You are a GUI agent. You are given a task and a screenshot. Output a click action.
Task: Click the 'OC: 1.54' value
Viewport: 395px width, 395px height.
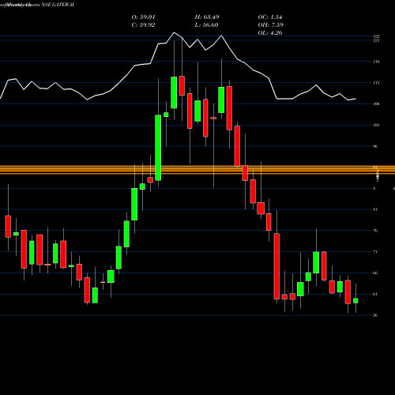(270, 17)
